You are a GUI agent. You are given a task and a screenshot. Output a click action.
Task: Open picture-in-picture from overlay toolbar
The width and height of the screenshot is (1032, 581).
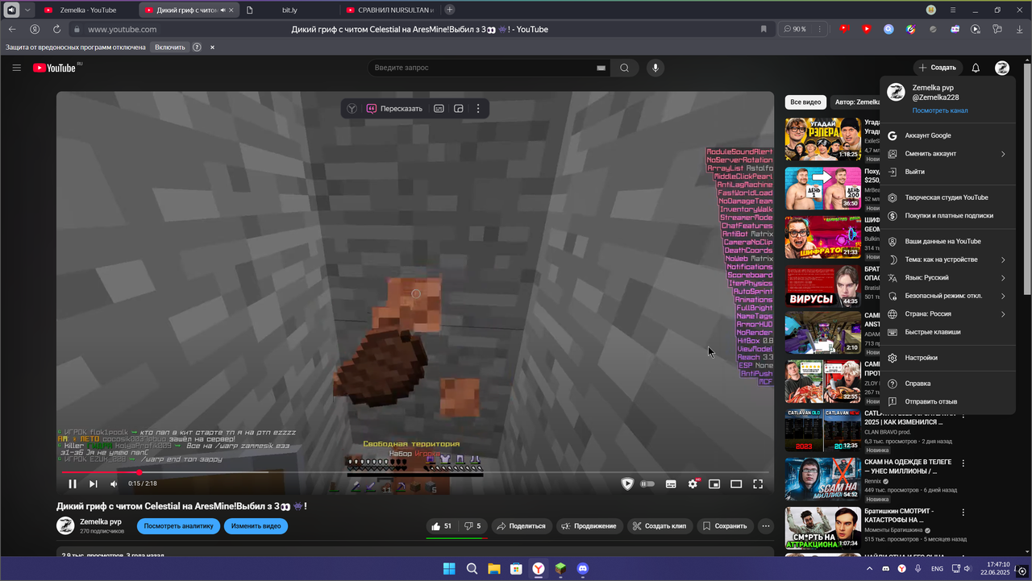click(x=459, y=108)
